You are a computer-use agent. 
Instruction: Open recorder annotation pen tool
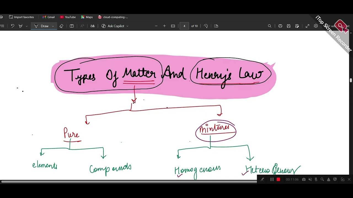(x=262, y=179)
